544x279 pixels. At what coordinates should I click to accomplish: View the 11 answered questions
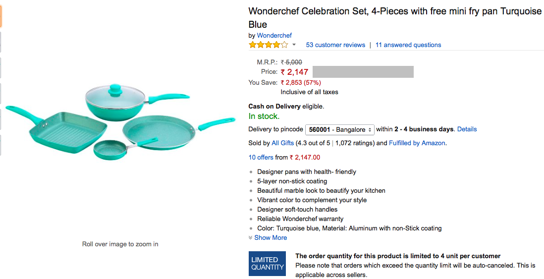[x=408, y=45]
